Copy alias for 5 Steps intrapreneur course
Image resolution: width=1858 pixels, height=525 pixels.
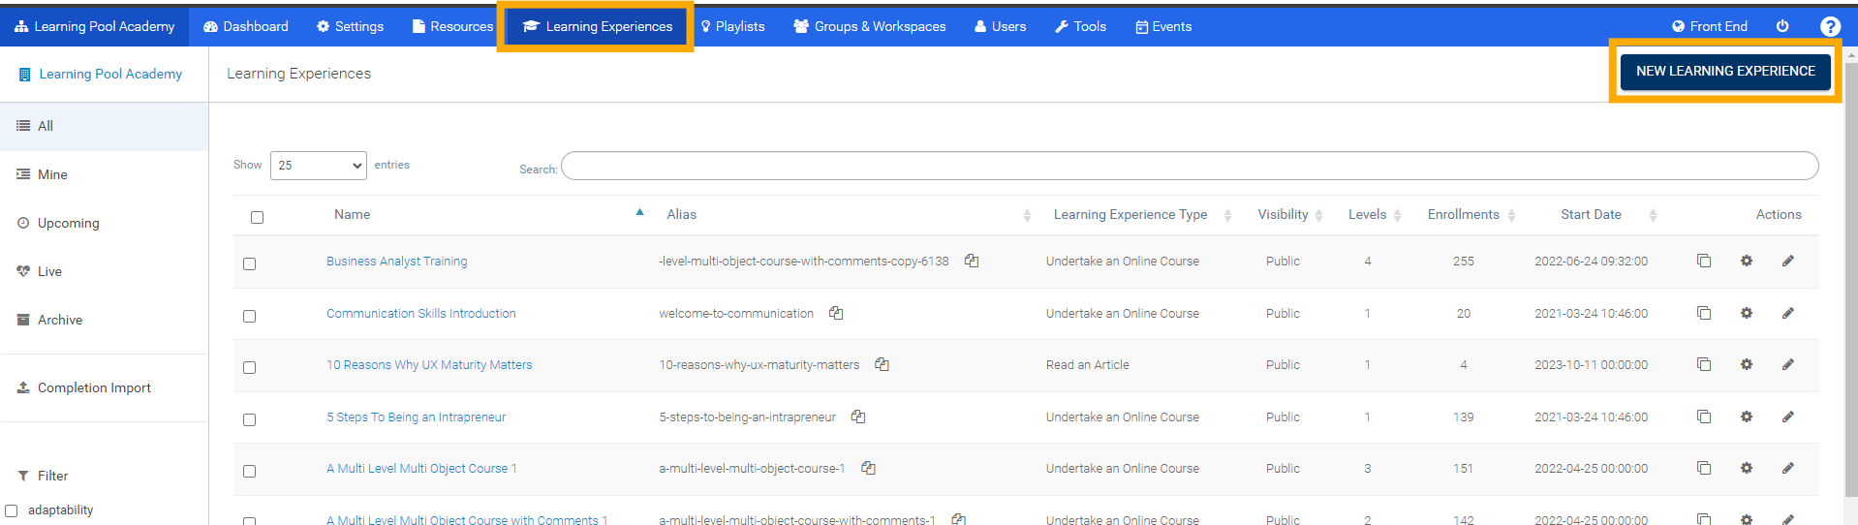click(858, 417)
